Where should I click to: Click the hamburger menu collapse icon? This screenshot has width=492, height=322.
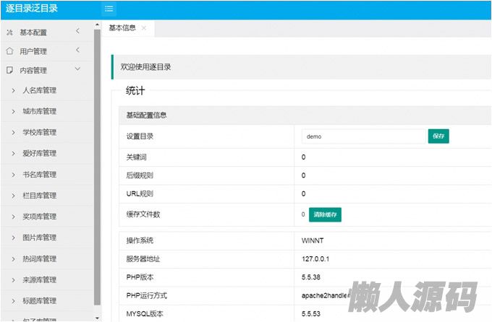[x=109, y=9]
